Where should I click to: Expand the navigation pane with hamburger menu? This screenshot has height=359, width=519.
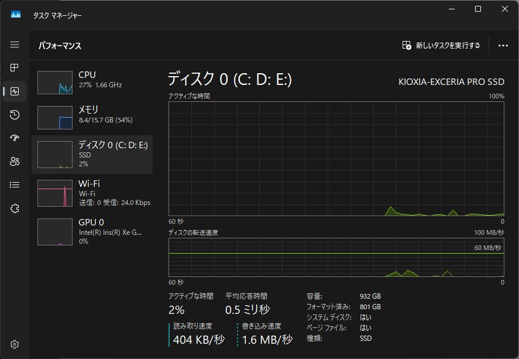pos(15,44)
